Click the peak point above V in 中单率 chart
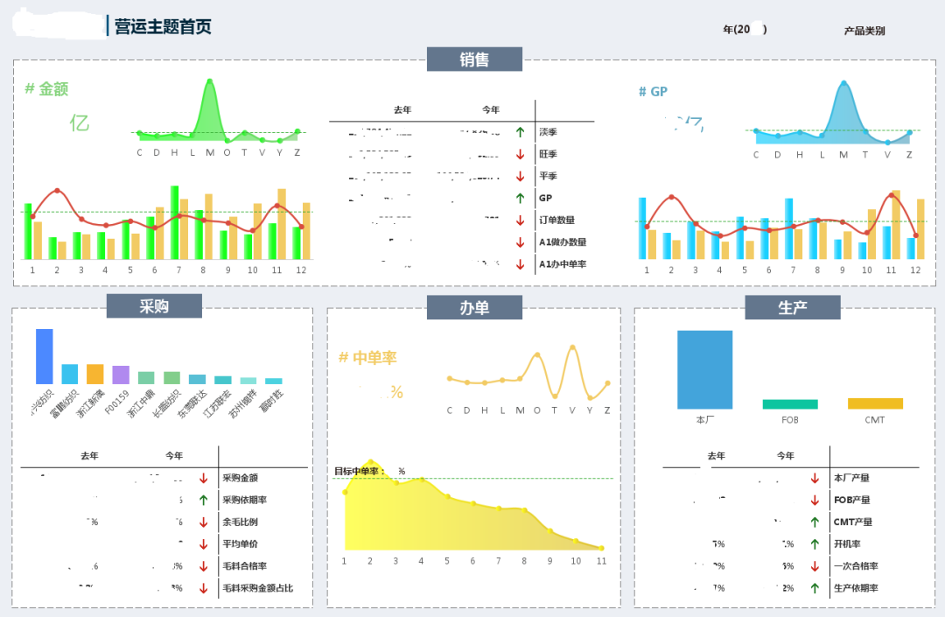 click(572, 347)
